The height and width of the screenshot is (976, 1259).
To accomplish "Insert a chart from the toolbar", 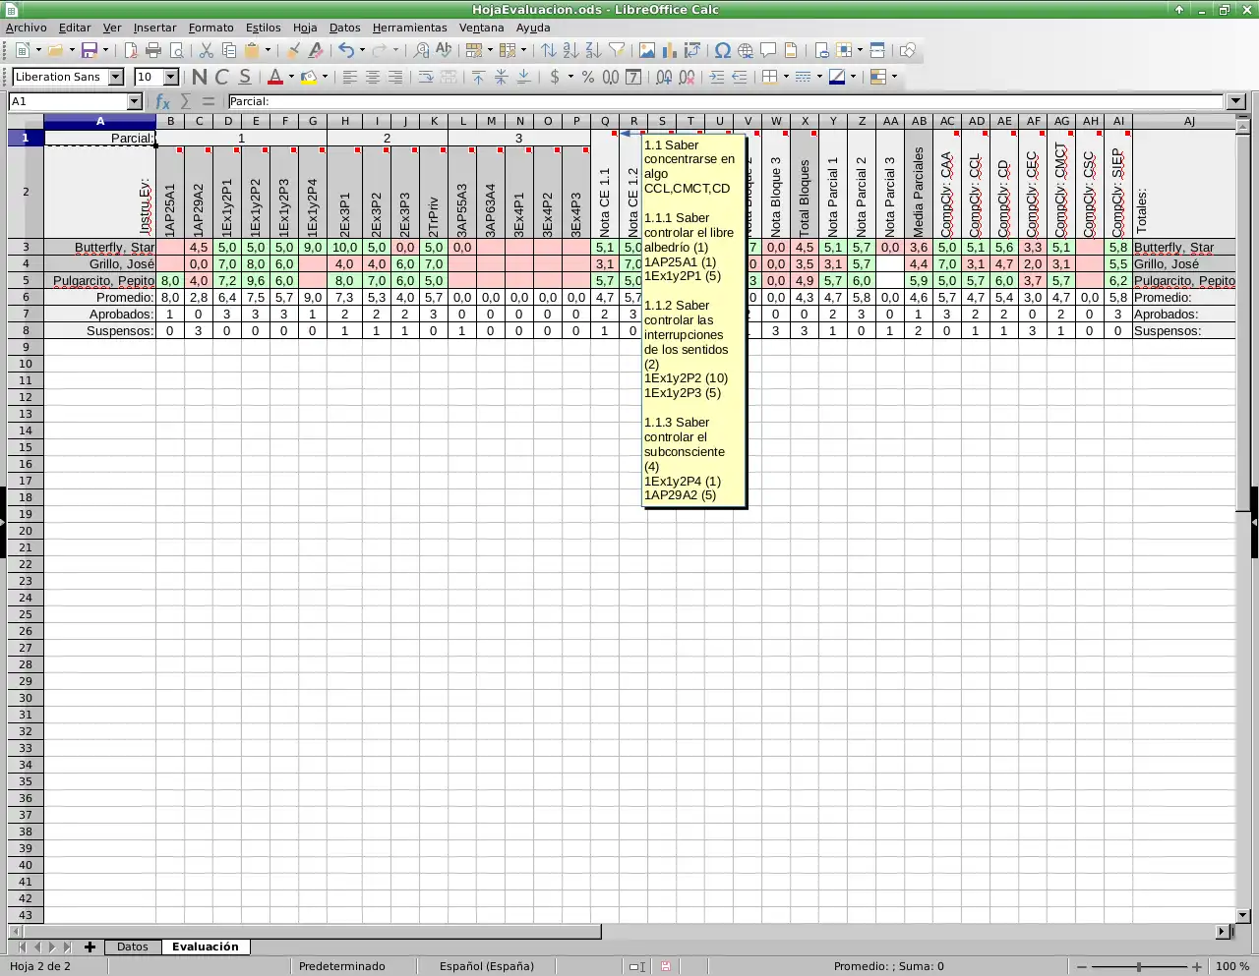I will click(x=670, y=50).
